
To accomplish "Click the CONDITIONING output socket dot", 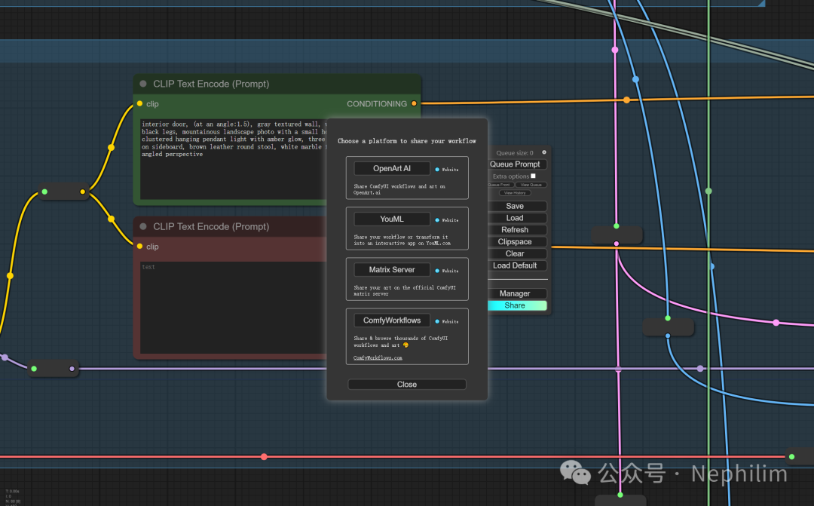I will [x=414, y=104].
